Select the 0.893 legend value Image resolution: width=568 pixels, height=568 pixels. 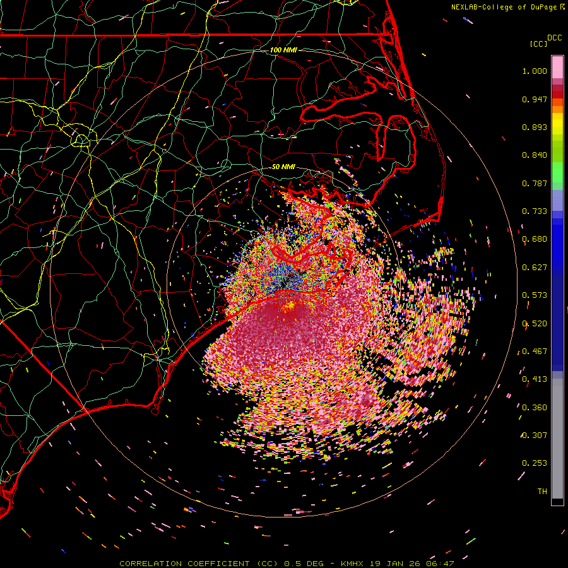tap(535, 127)
